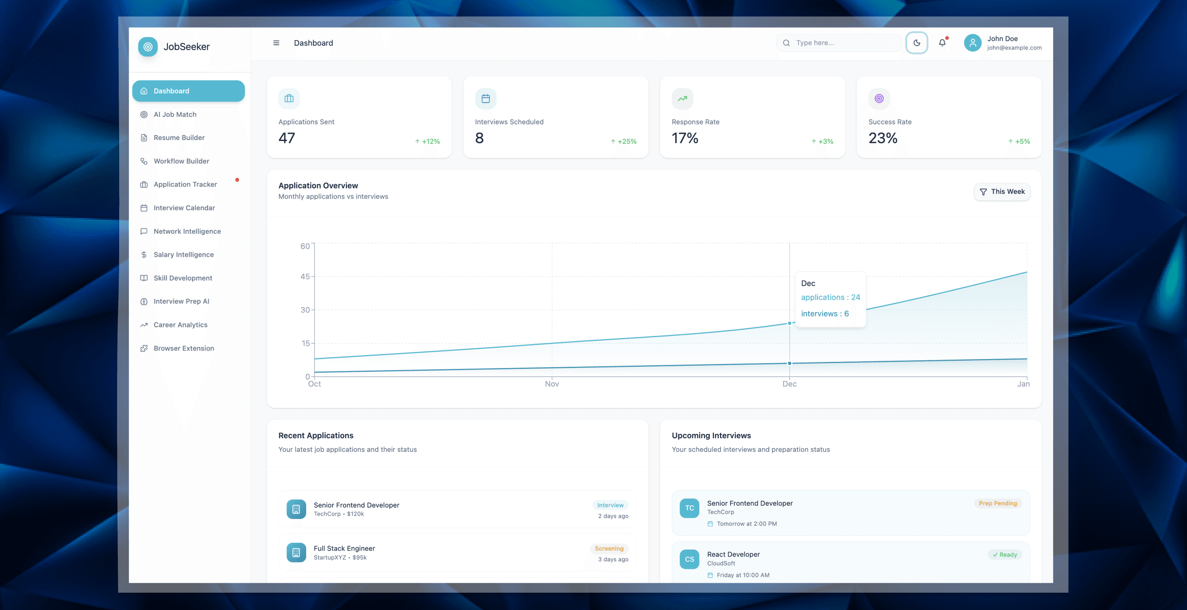Open the React Developer interview card

tap(733, 554)
